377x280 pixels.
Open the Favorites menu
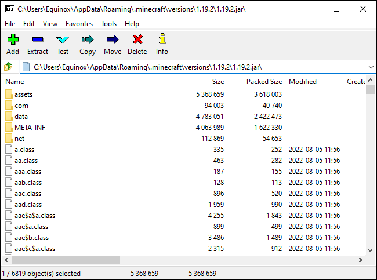click(x=79, y=24)
